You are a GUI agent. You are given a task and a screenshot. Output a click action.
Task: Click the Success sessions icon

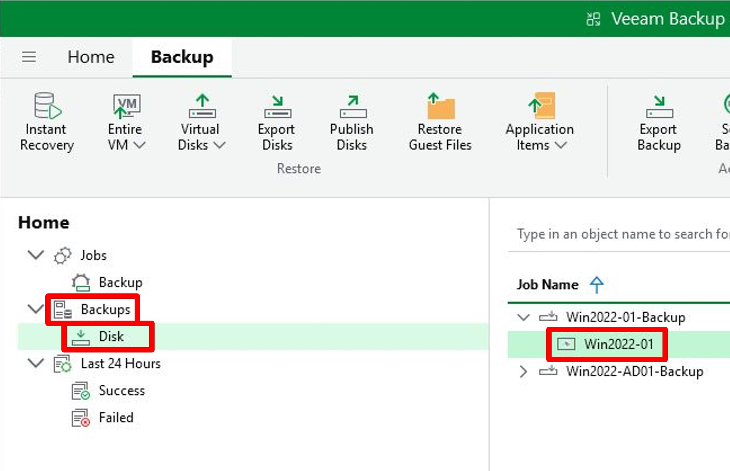[x=81, y=391]
